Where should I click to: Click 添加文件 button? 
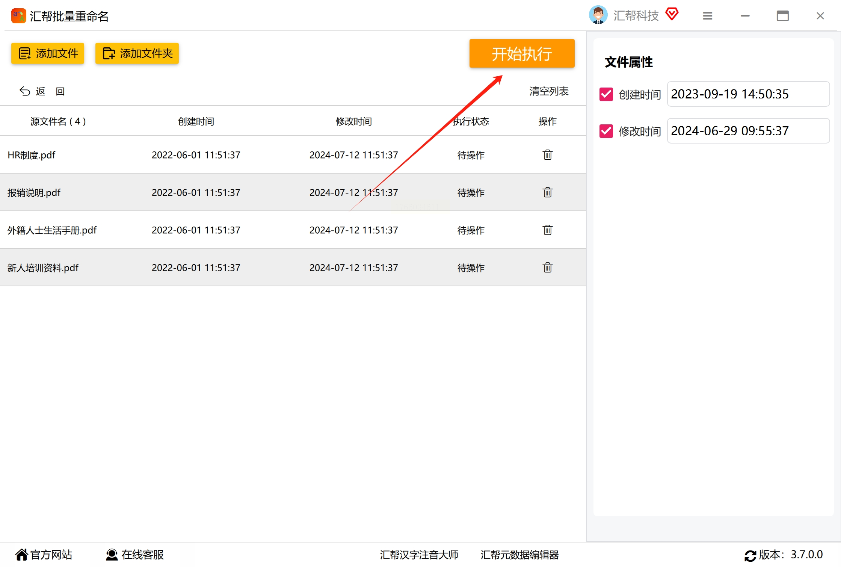(x=48, y=53)
